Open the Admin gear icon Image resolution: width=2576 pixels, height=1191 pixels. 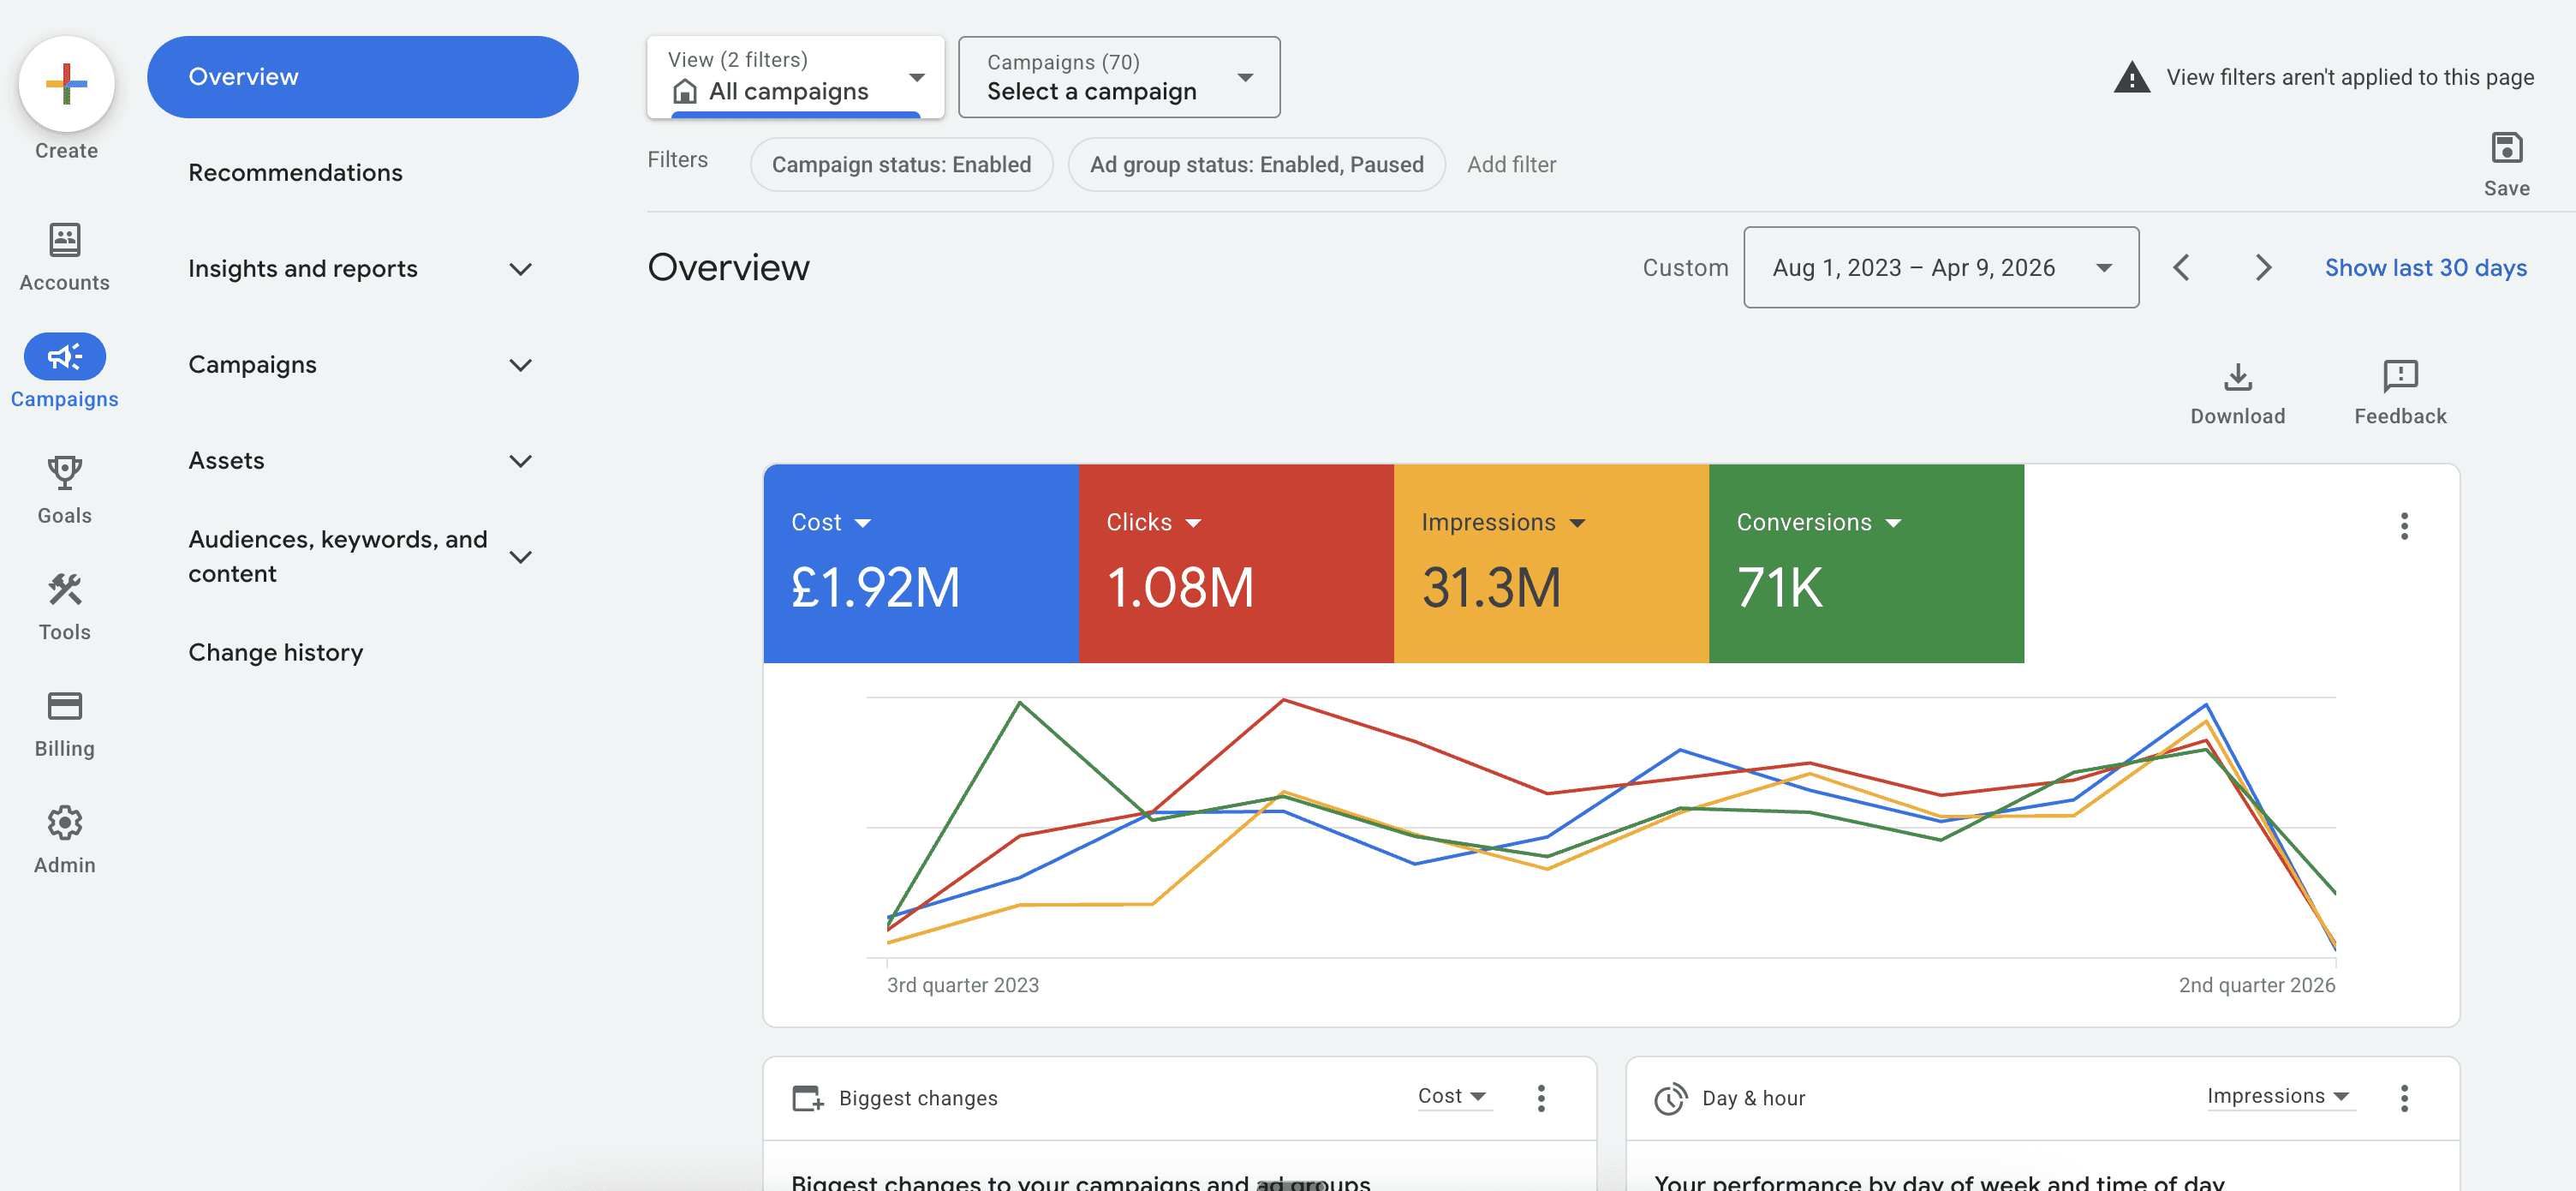[x=65, y=823]
